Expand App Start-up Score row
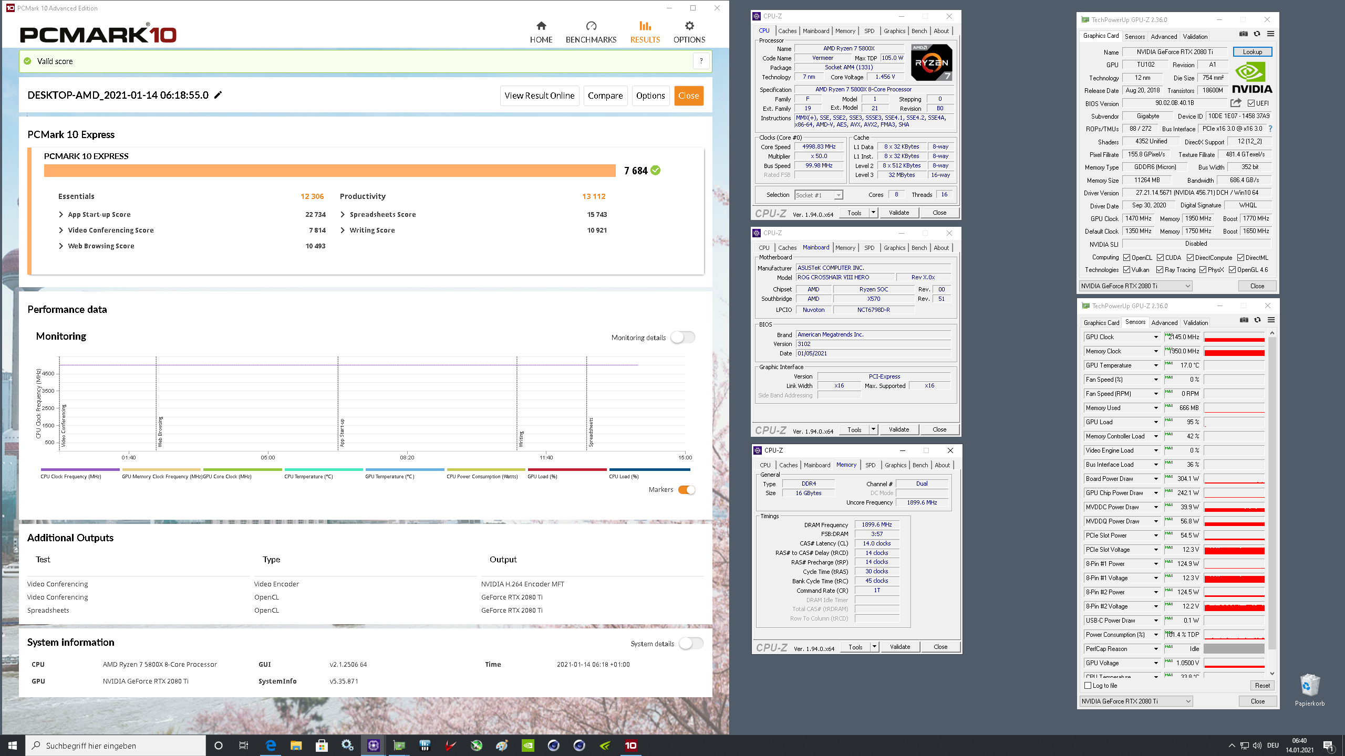 pyautogui.click(x=61, y=214)
